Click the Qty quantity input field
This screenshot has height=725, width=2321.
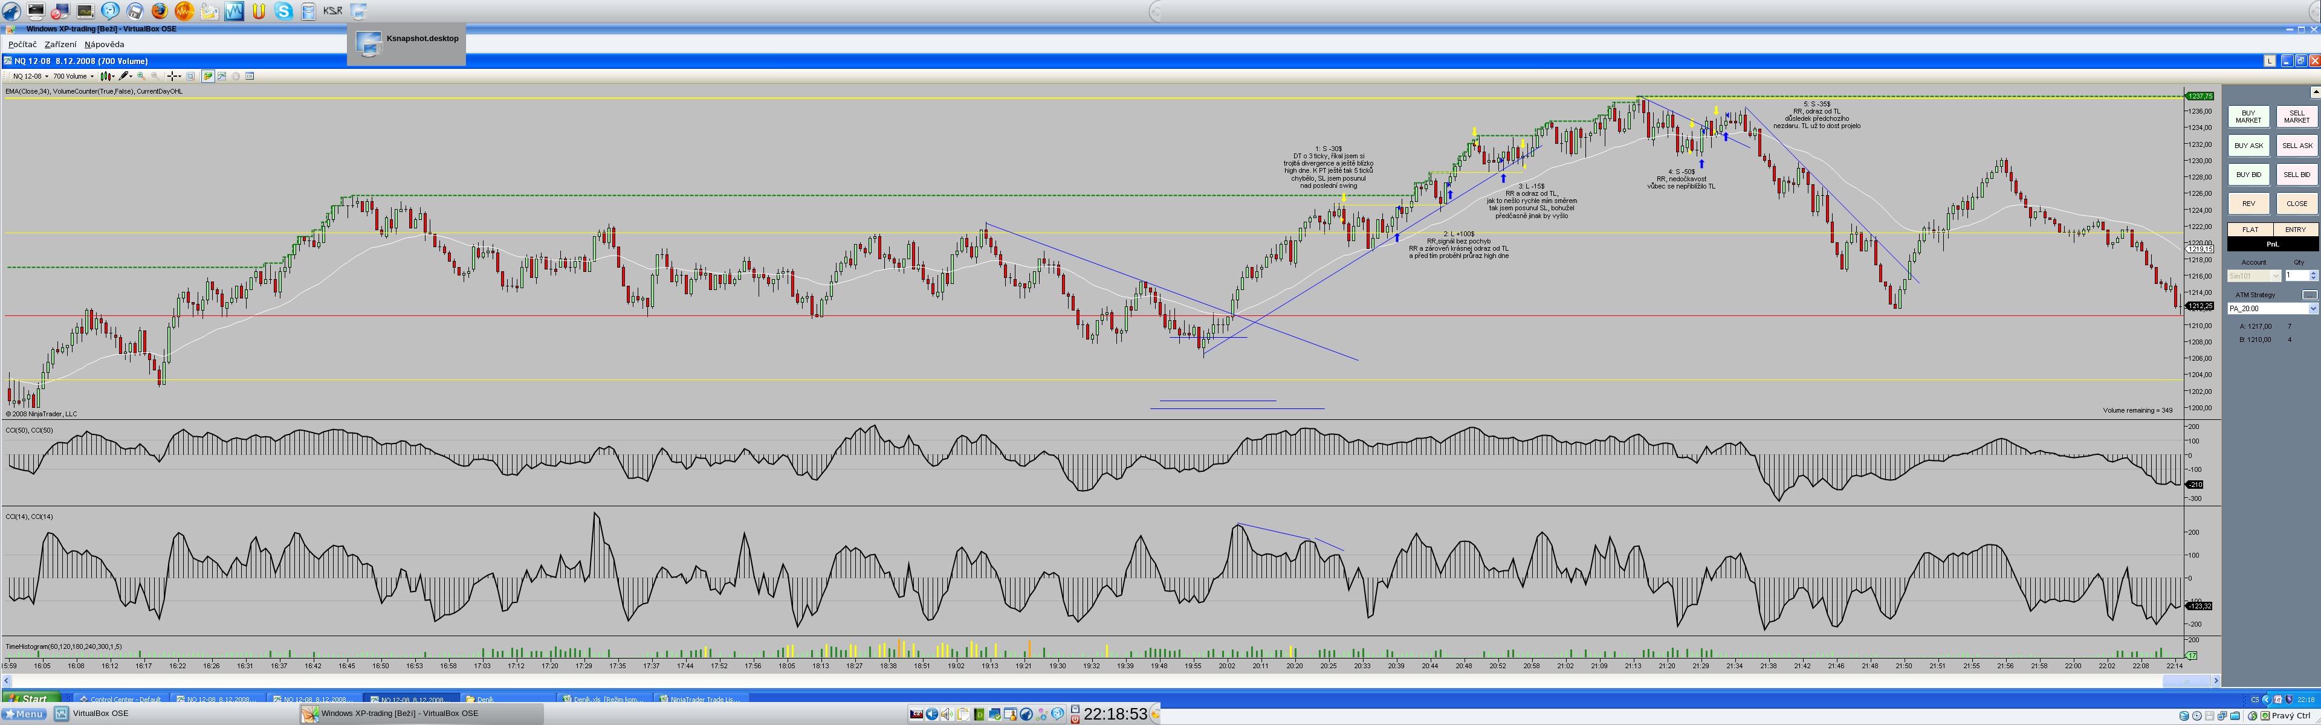tap(2296, 275)
